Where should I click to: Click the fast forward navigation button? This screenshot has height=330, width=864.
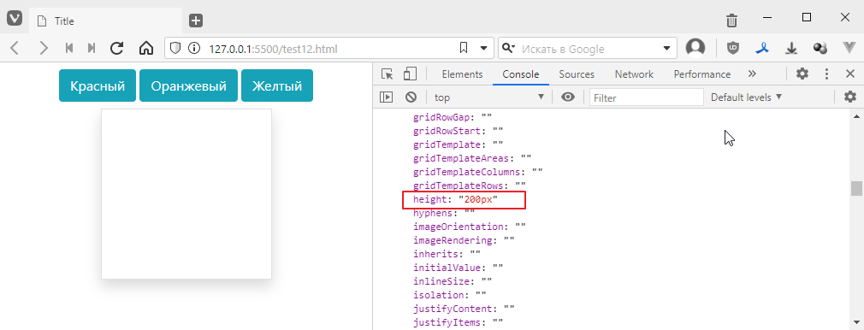(x=92, y=49)
